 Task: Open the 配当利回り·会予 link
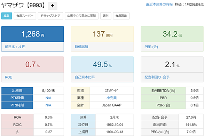point(157,77)
